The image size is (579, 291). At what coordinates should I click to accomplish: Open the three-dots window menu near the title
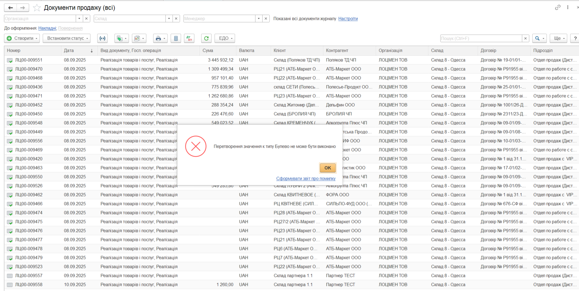pyautogui.click(x=568, y=7)
